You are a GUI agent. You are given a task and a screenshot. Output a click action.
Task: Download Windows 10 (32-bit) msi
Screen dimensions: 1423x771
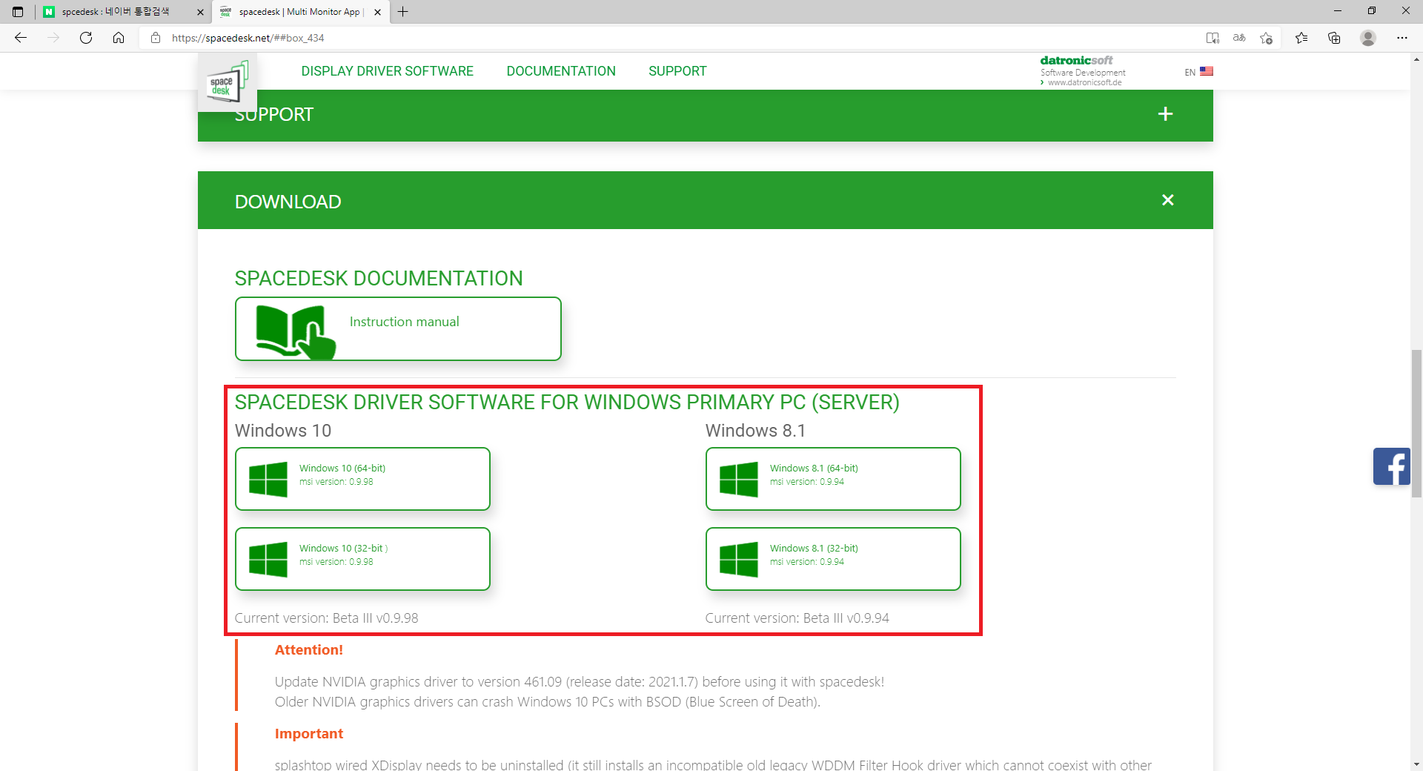point(362,559)
